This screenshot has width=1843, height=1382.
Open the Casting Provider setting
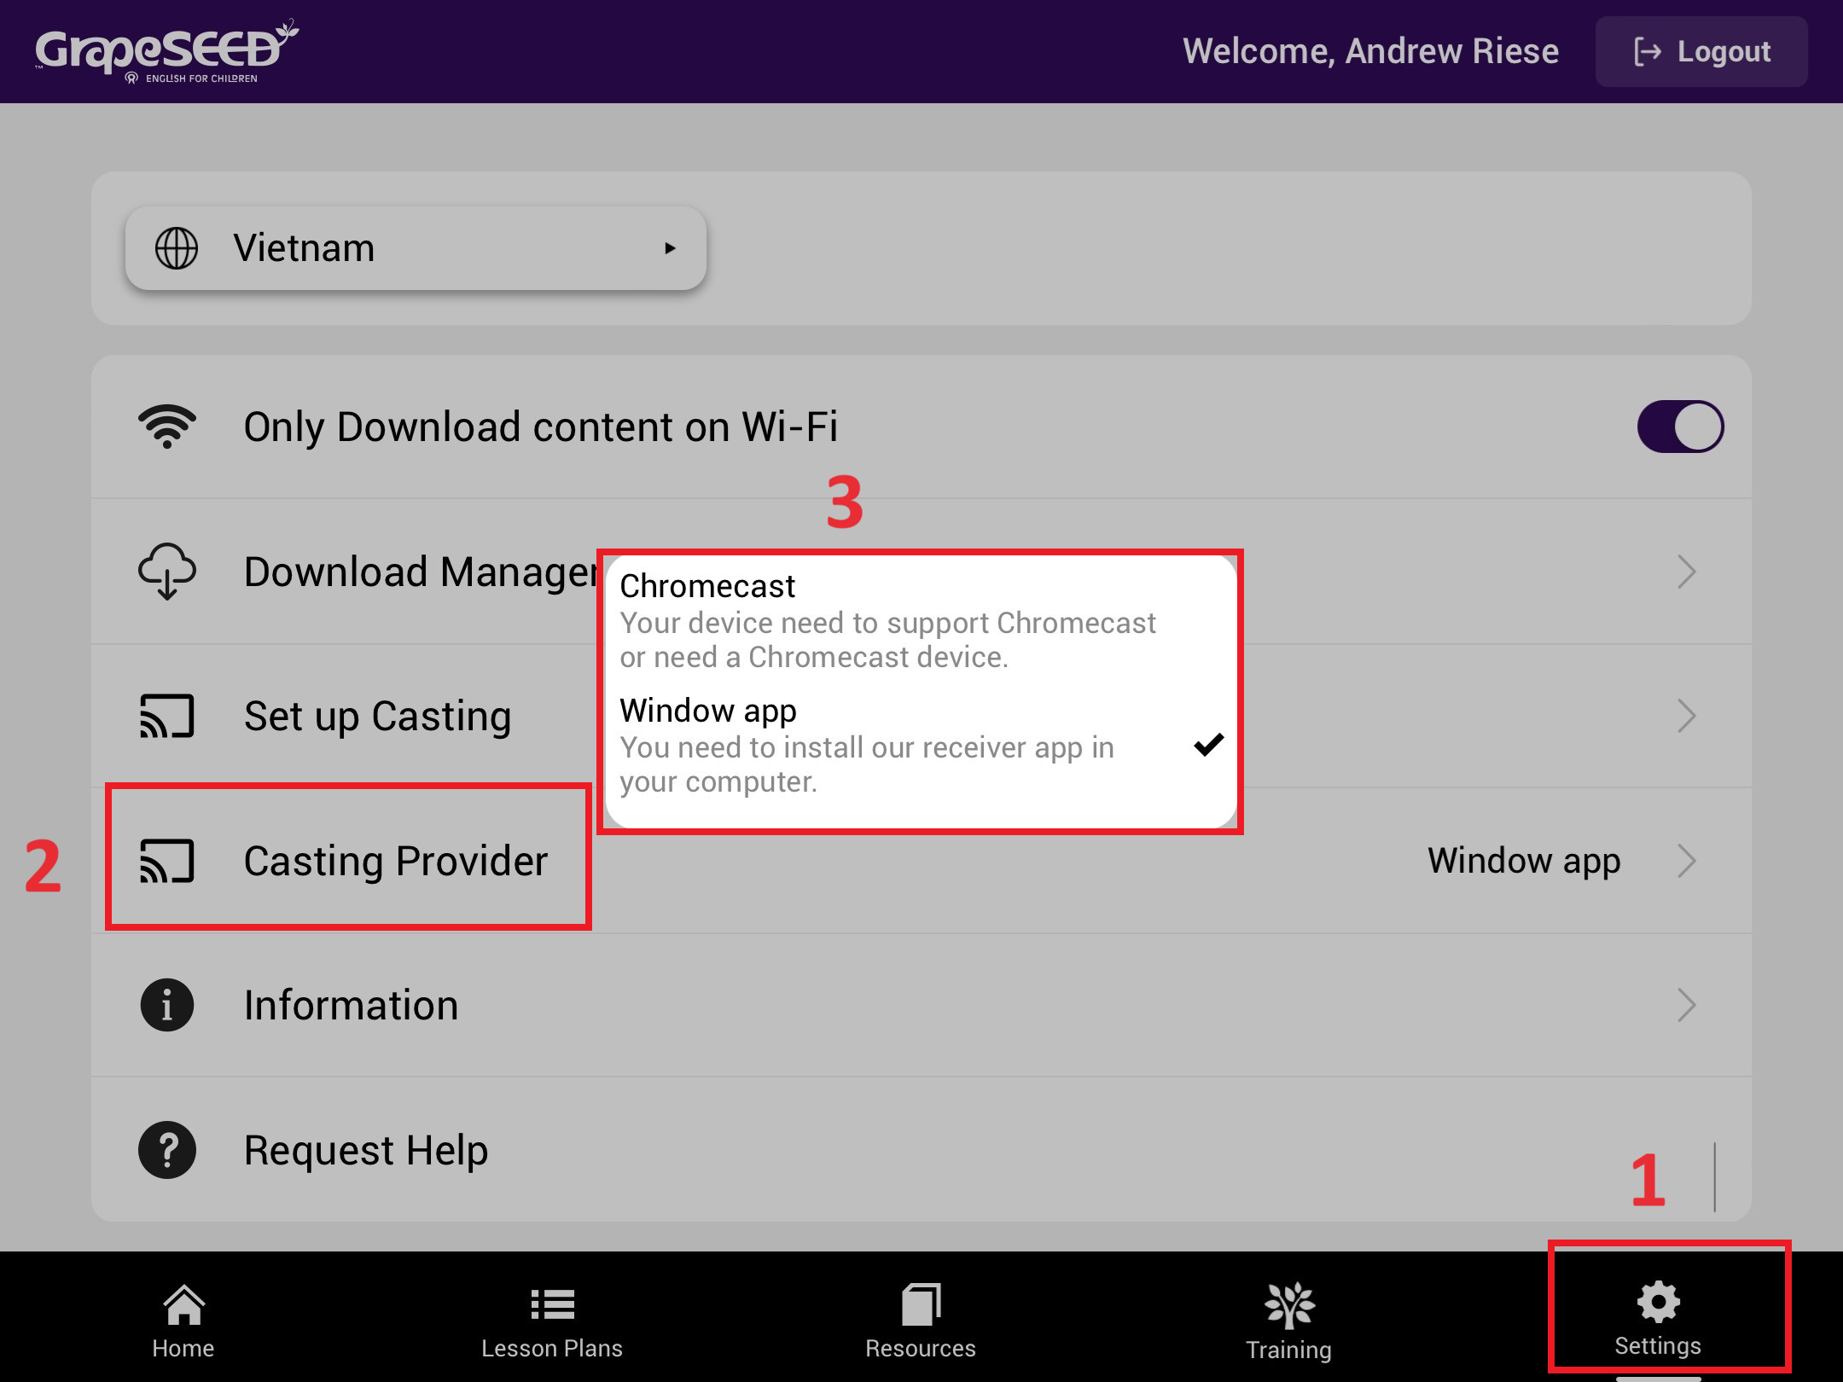point(921,860)
